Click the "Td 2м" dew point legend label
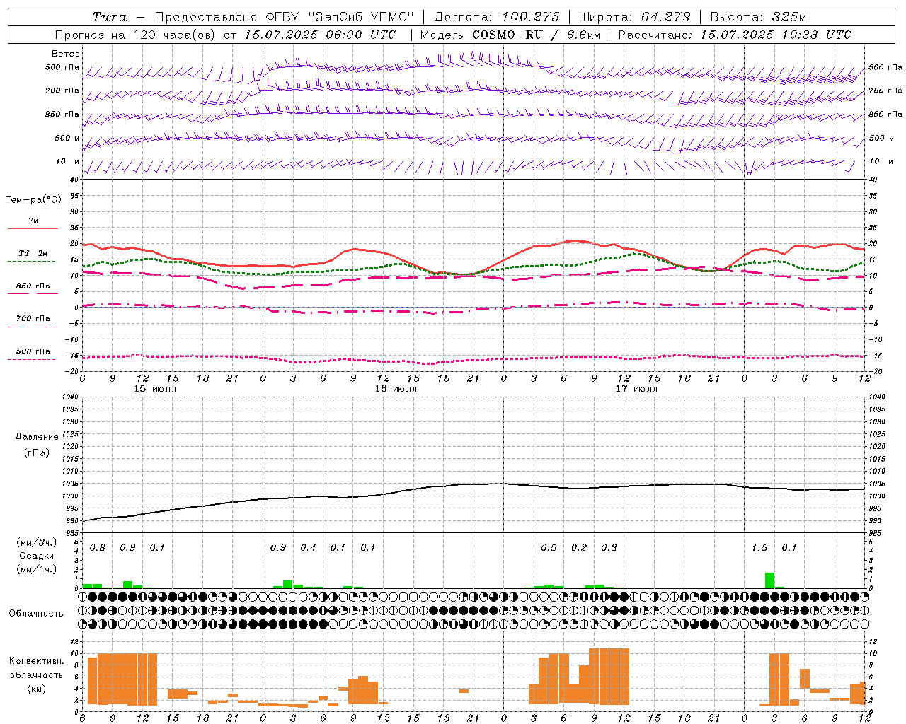This screenshot has height=724, width=906. (33, 253)
